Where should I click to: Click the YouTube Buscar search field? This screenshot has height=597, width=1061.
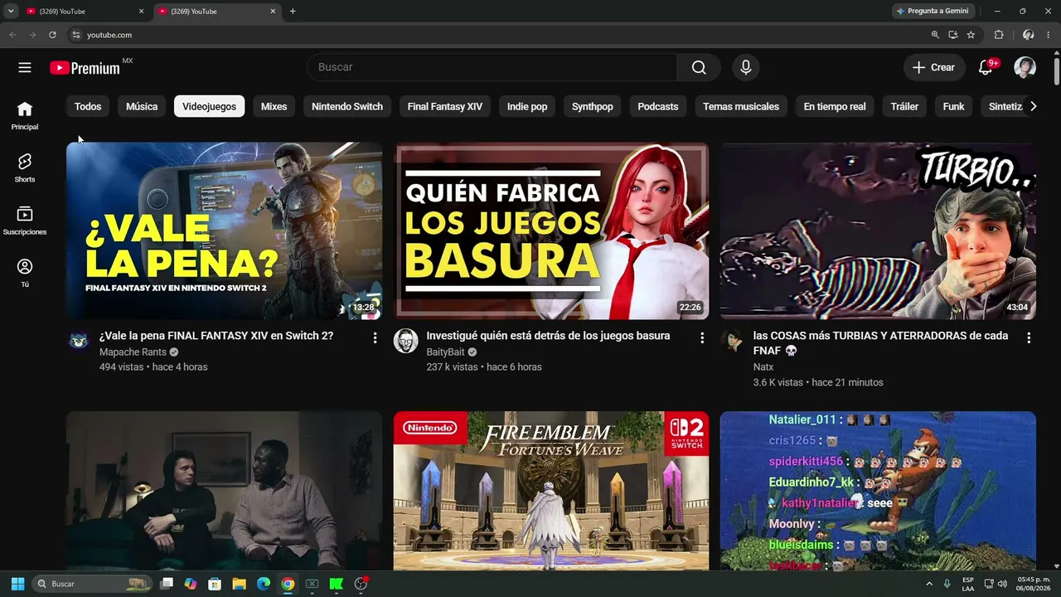tap(492, 67)
